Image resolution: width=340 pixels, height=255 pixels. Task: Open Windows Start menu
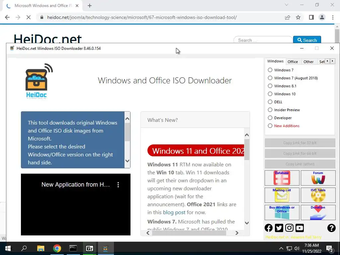8,248
